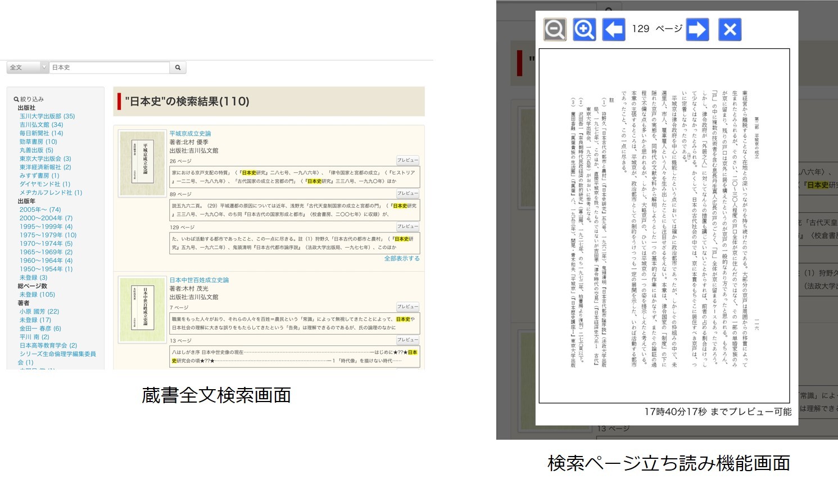The width and height of the screenshot is (838, 488).
Task: Preview page 13 of 日本中世百姓成立史論
Action: [408, 340]
